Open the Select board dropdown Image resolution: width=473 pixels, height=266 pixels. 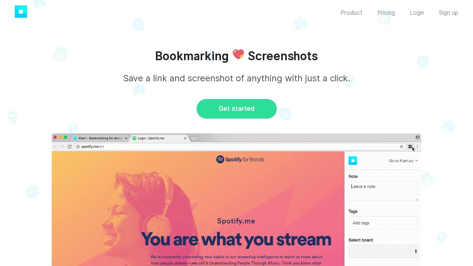(x=383, y=251)
